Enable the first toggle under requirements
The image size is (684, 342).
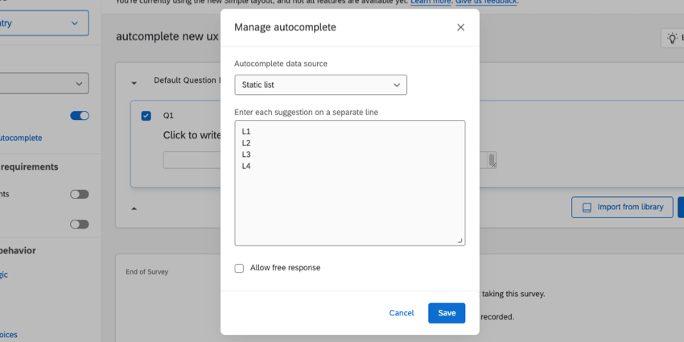click(x=80, y=194)
